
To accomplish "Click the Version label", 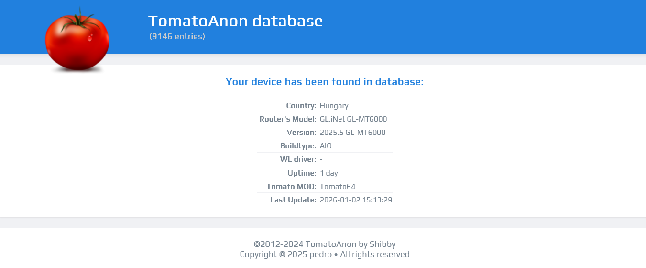I will point(302,133).
